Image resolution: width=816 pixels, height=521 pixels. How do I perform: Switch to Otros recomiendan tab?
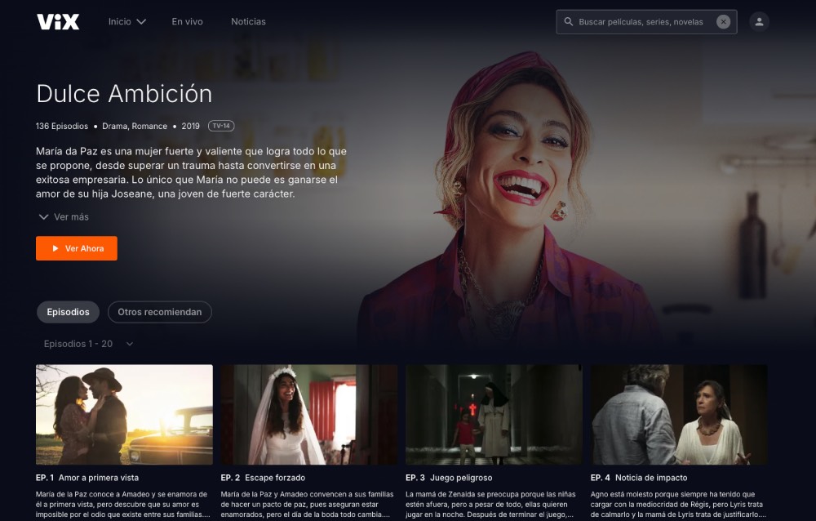(x=159, y=312)
